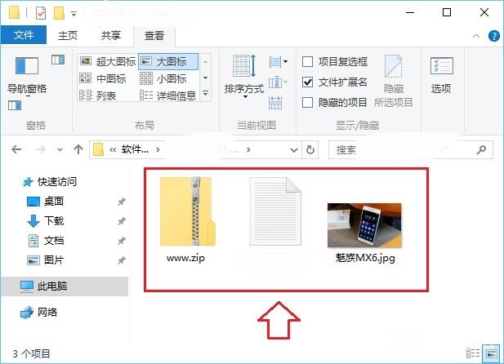Expand the layout gallery more arrow
This screenshot has height=364, width=504.
[205, 95]
